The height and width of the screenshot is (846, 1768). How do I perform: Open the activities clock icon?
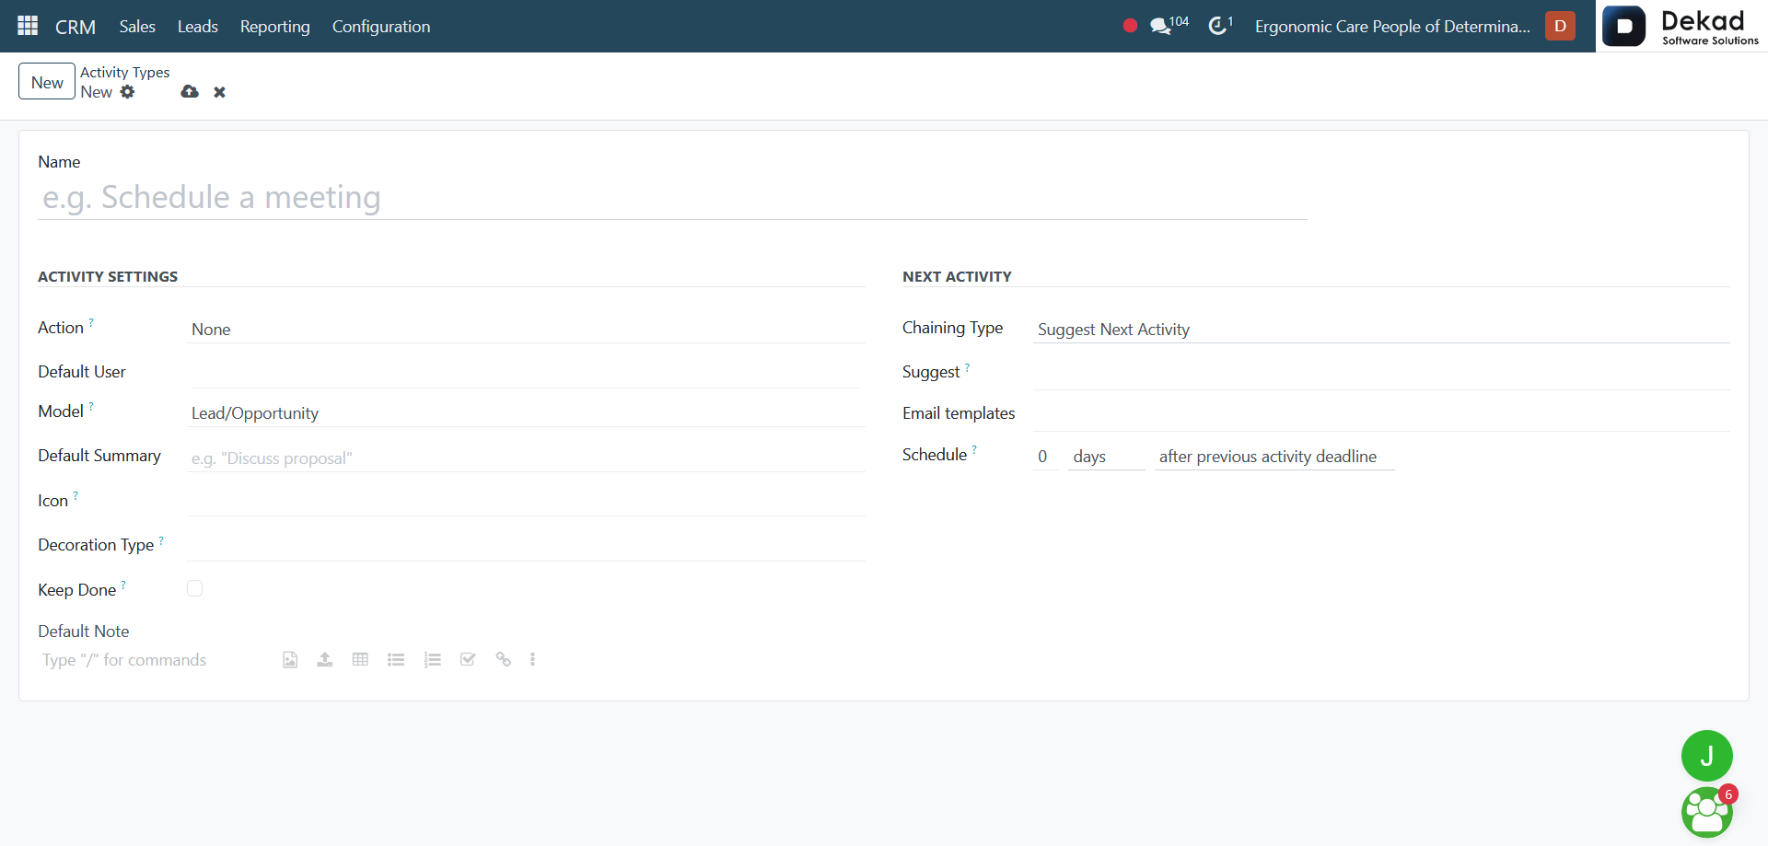click(x=1220, y=26)
